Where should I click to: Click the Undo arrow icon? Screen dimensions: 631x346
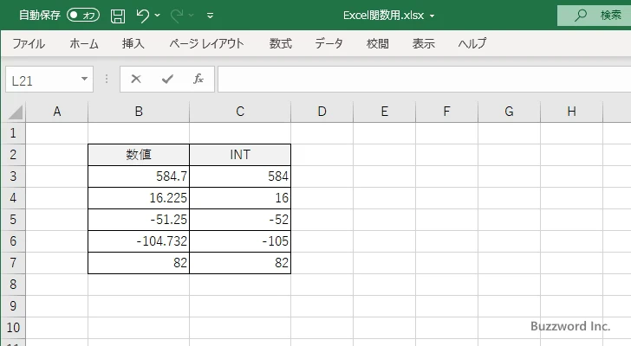pyautogui.click(x=142, y=16)
